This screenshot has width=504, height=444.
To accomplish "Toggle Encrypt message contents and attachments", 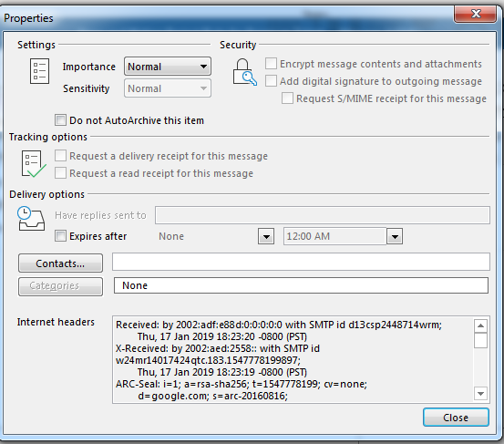I will [x=271, y=63].
